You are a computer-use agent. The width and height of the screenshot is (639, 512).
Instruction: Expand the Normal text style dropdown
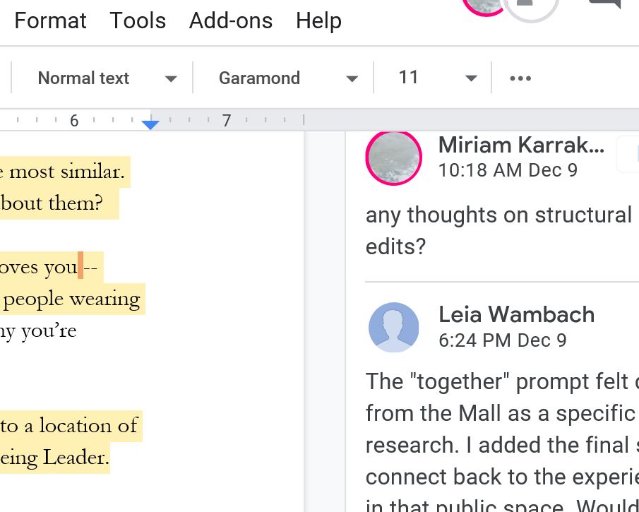[106, 78]
